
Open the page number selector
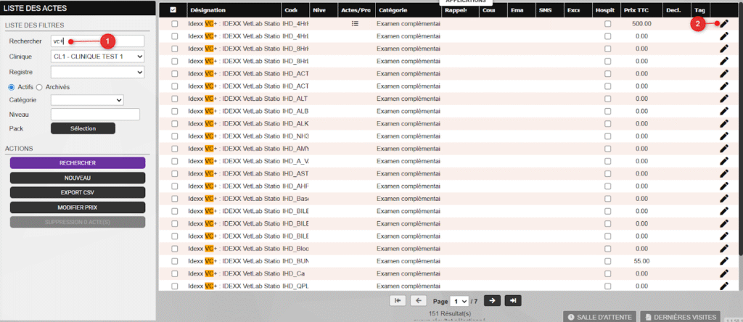coord(459,301)
